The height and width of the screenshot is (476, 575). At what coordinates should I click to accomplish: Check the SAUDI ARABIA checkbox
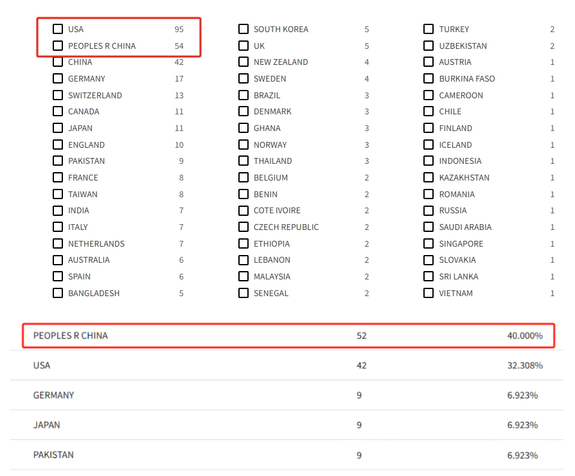[x=429, y=227]
